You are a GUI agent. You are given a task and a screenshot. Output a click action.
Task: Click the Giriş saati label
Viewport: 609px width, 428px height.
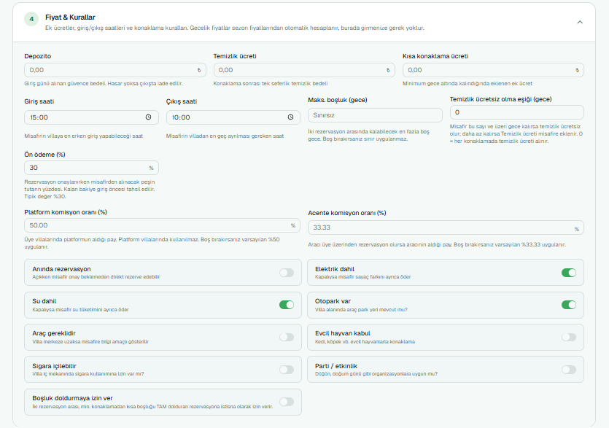point(39,101)
